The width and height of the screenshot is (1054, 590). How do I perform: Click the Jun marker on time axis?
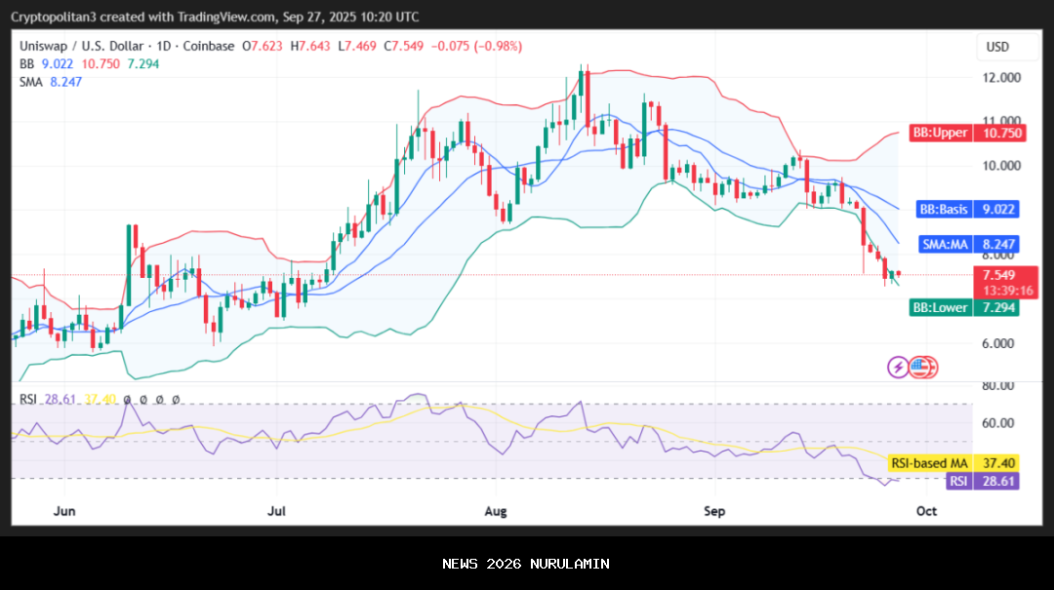click(64, 510)
